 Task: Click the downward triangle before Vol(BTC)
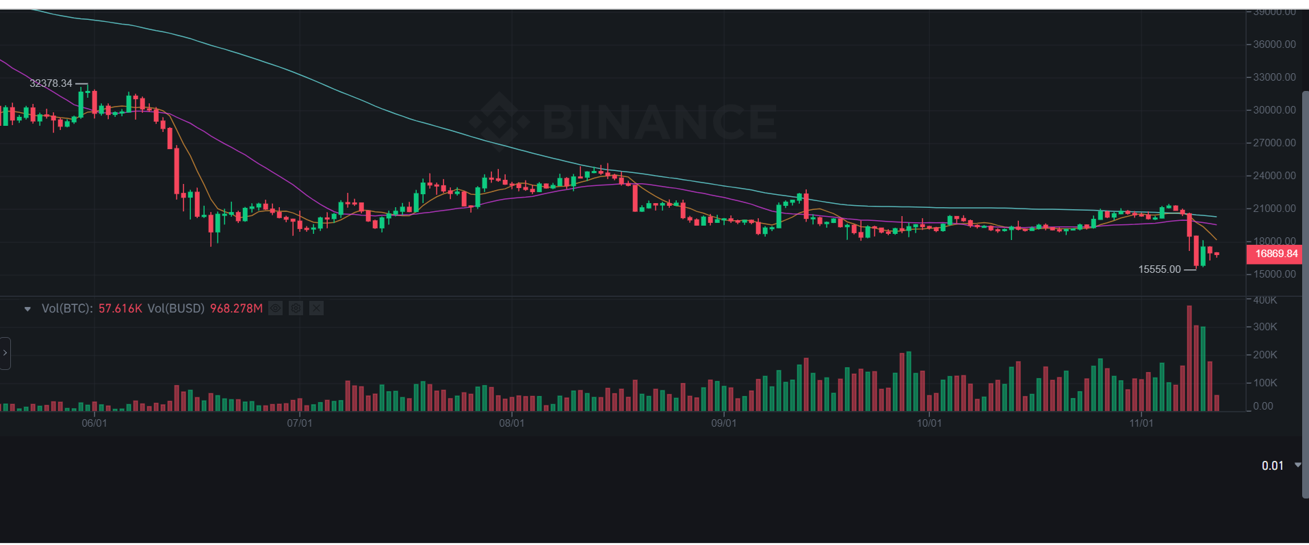click(27, 308)
